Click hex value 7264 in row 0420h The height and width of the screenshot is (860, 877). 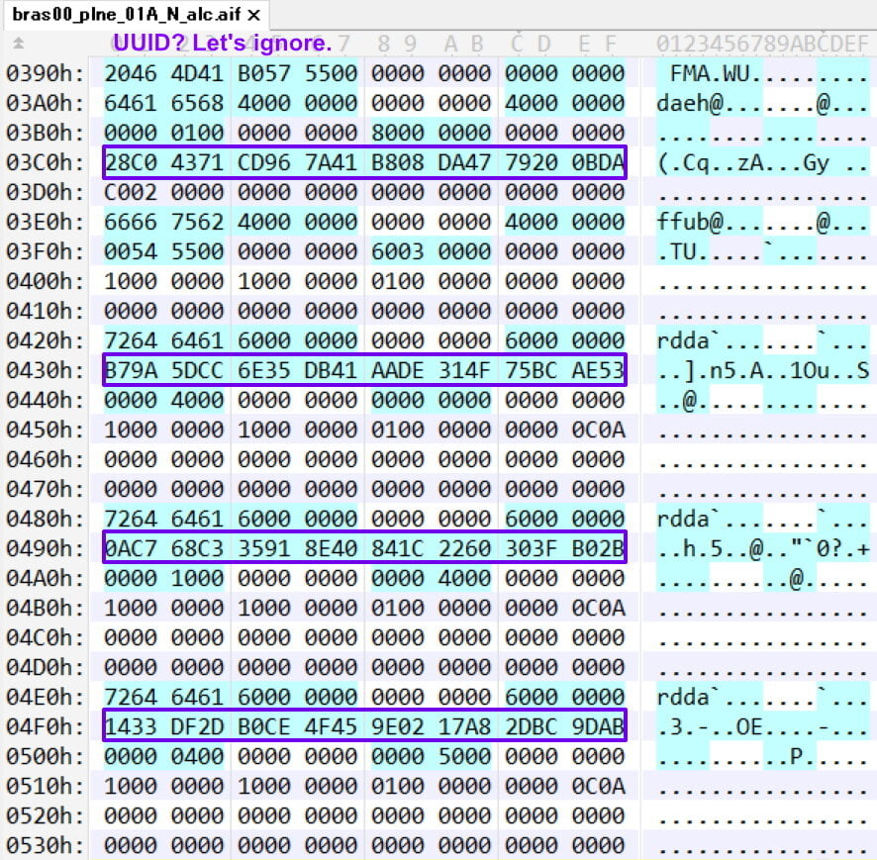pyautogui.click(x=131, y=340)
